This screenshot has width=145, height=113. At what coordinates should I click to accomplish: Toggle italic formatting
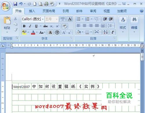30,26
